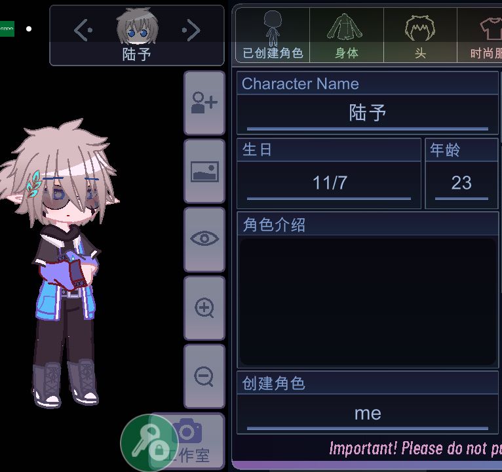
Task: Zoom out on the character
Action: 204,376
